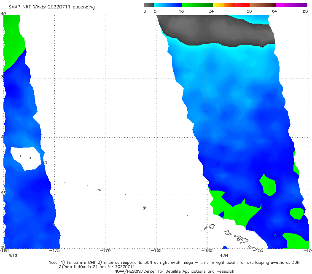Click the swath time '4:34'
This screenshot has width=312, height=274.
224,256
